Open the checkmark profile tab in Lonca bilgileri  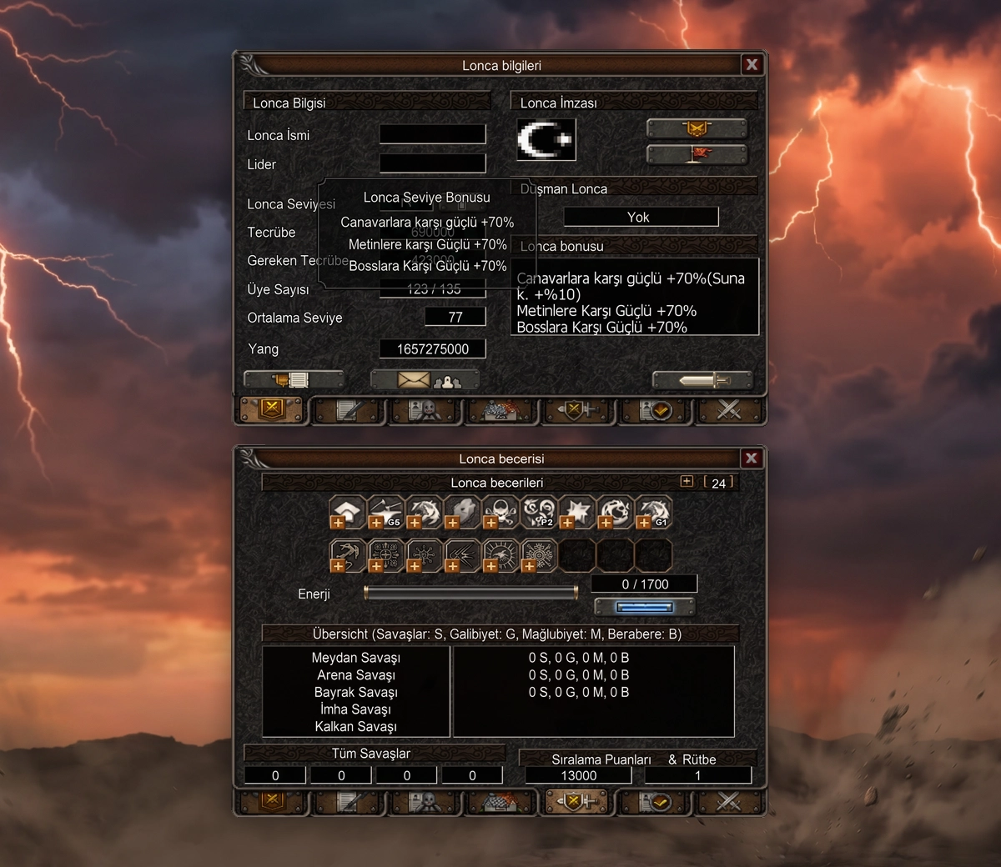[653, 410]
